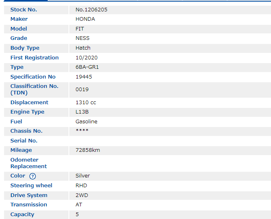
Task: Select the 6BA-GR1 type code
Action: [x=87, y=67]
